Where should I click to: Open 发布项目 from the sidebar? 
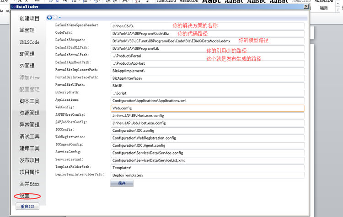(x=29, y=160)
